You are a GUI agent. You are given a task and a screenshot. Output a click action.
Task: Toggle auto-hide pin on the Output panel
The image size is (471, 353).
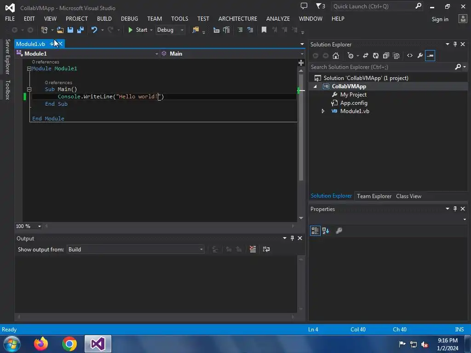(x=292, y=238)
